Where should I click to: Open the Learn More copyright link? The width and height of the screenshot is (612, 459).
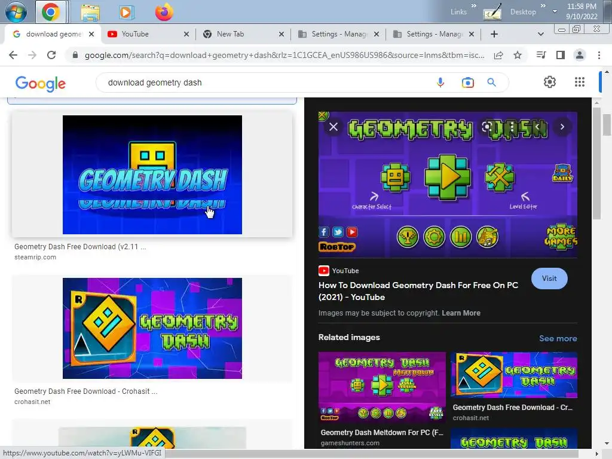pyautogui.click(x=461, y=313)
